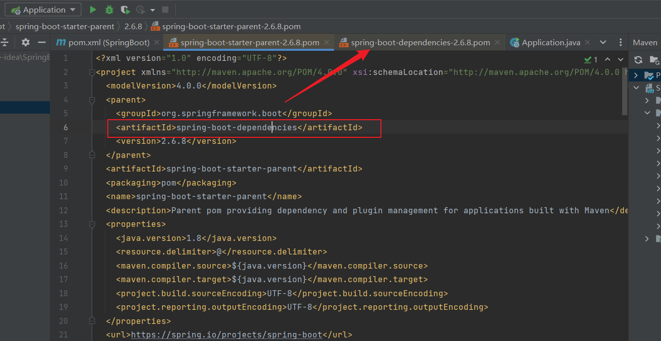
Task: Fold the properties block at line 13
Action: tap(92, 224)
